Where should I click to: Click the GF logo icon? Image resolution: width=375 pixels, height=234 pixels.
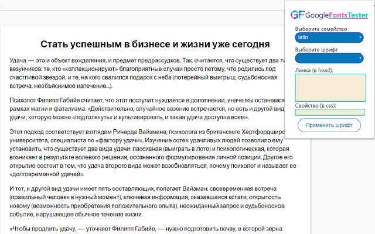pyautogui.click(x=298, y=15)
